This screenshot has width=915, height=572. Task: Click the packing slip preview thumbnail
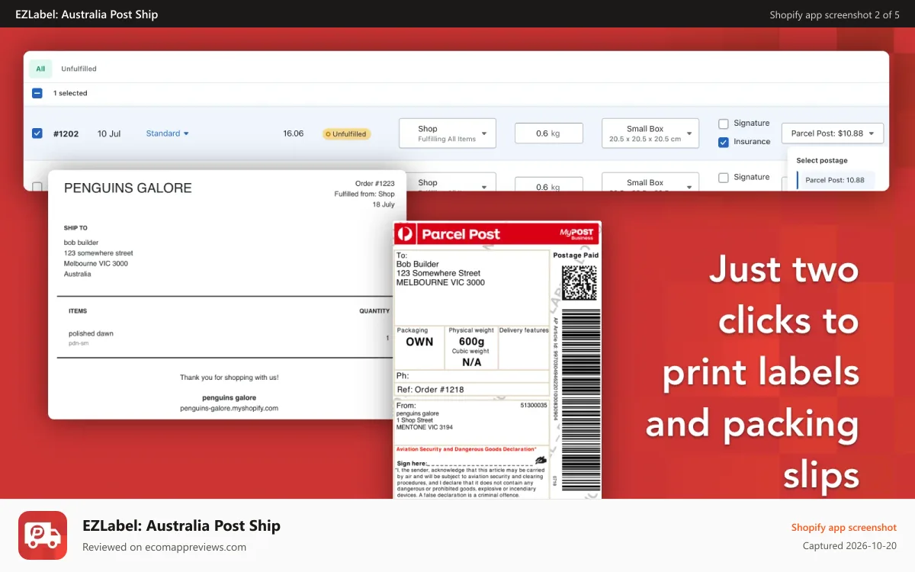[227, 294]
